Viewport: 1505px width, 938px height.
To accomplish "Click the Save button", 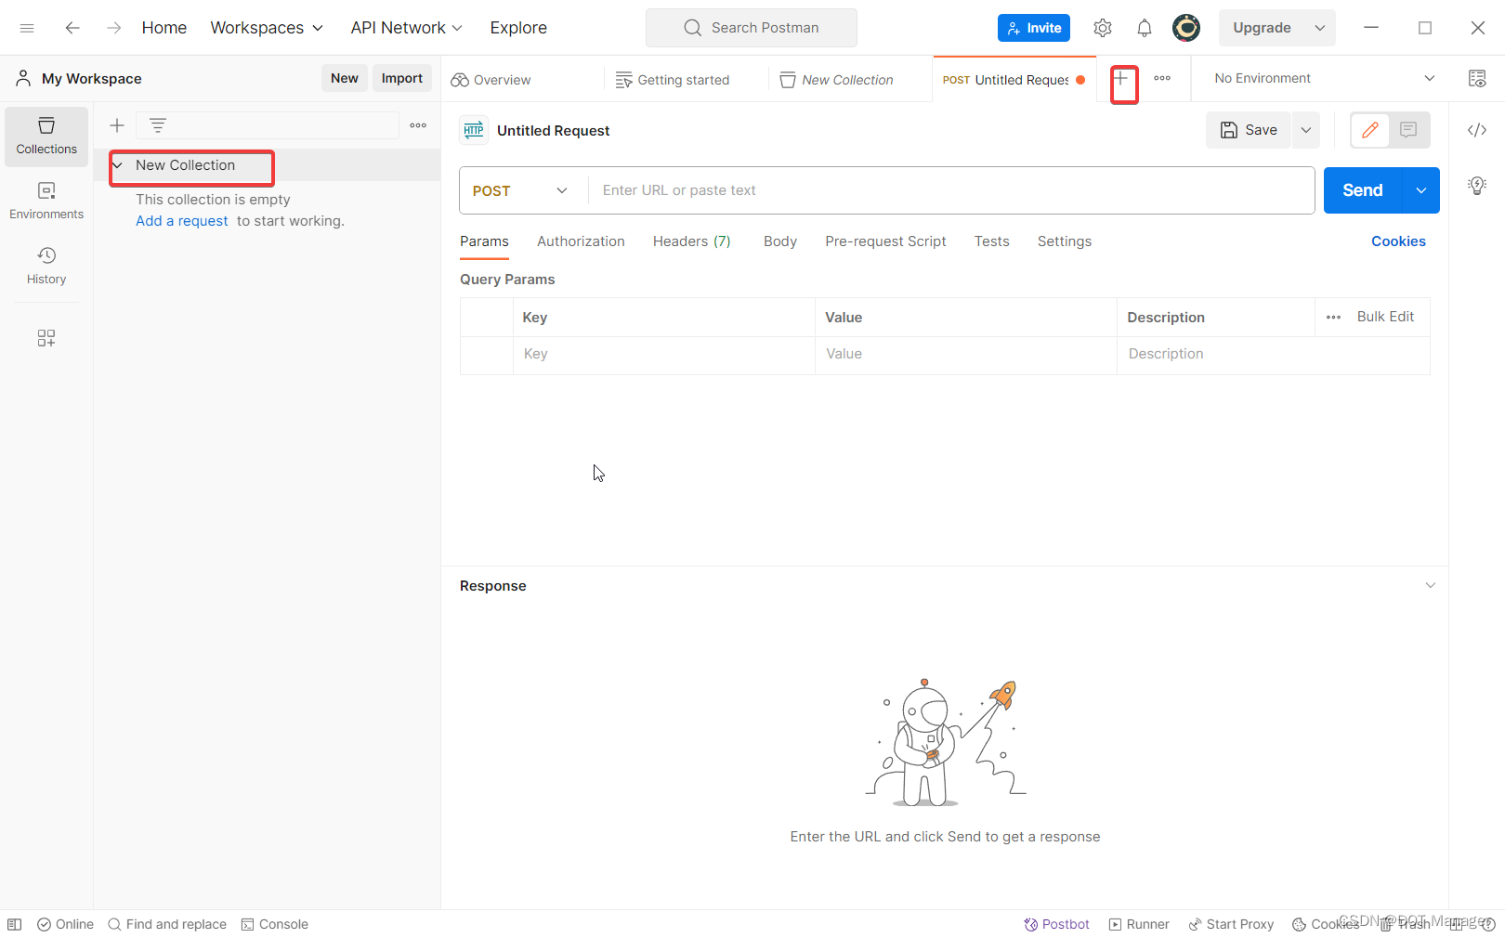I will click(1249, 130).
